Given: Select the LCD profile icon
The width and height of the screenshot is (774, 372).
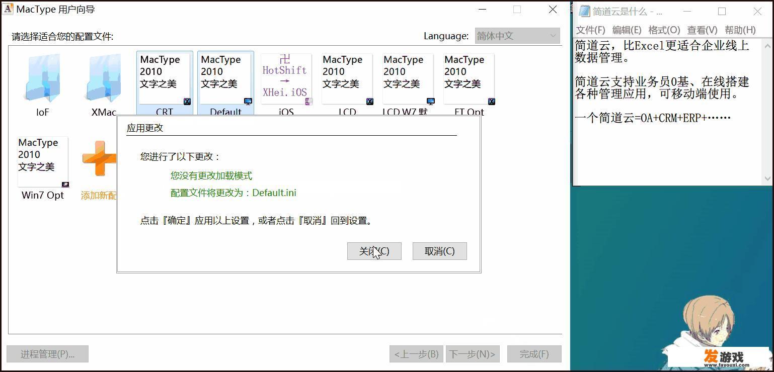Looking at the screenshot, I should (x=347, y=78).
